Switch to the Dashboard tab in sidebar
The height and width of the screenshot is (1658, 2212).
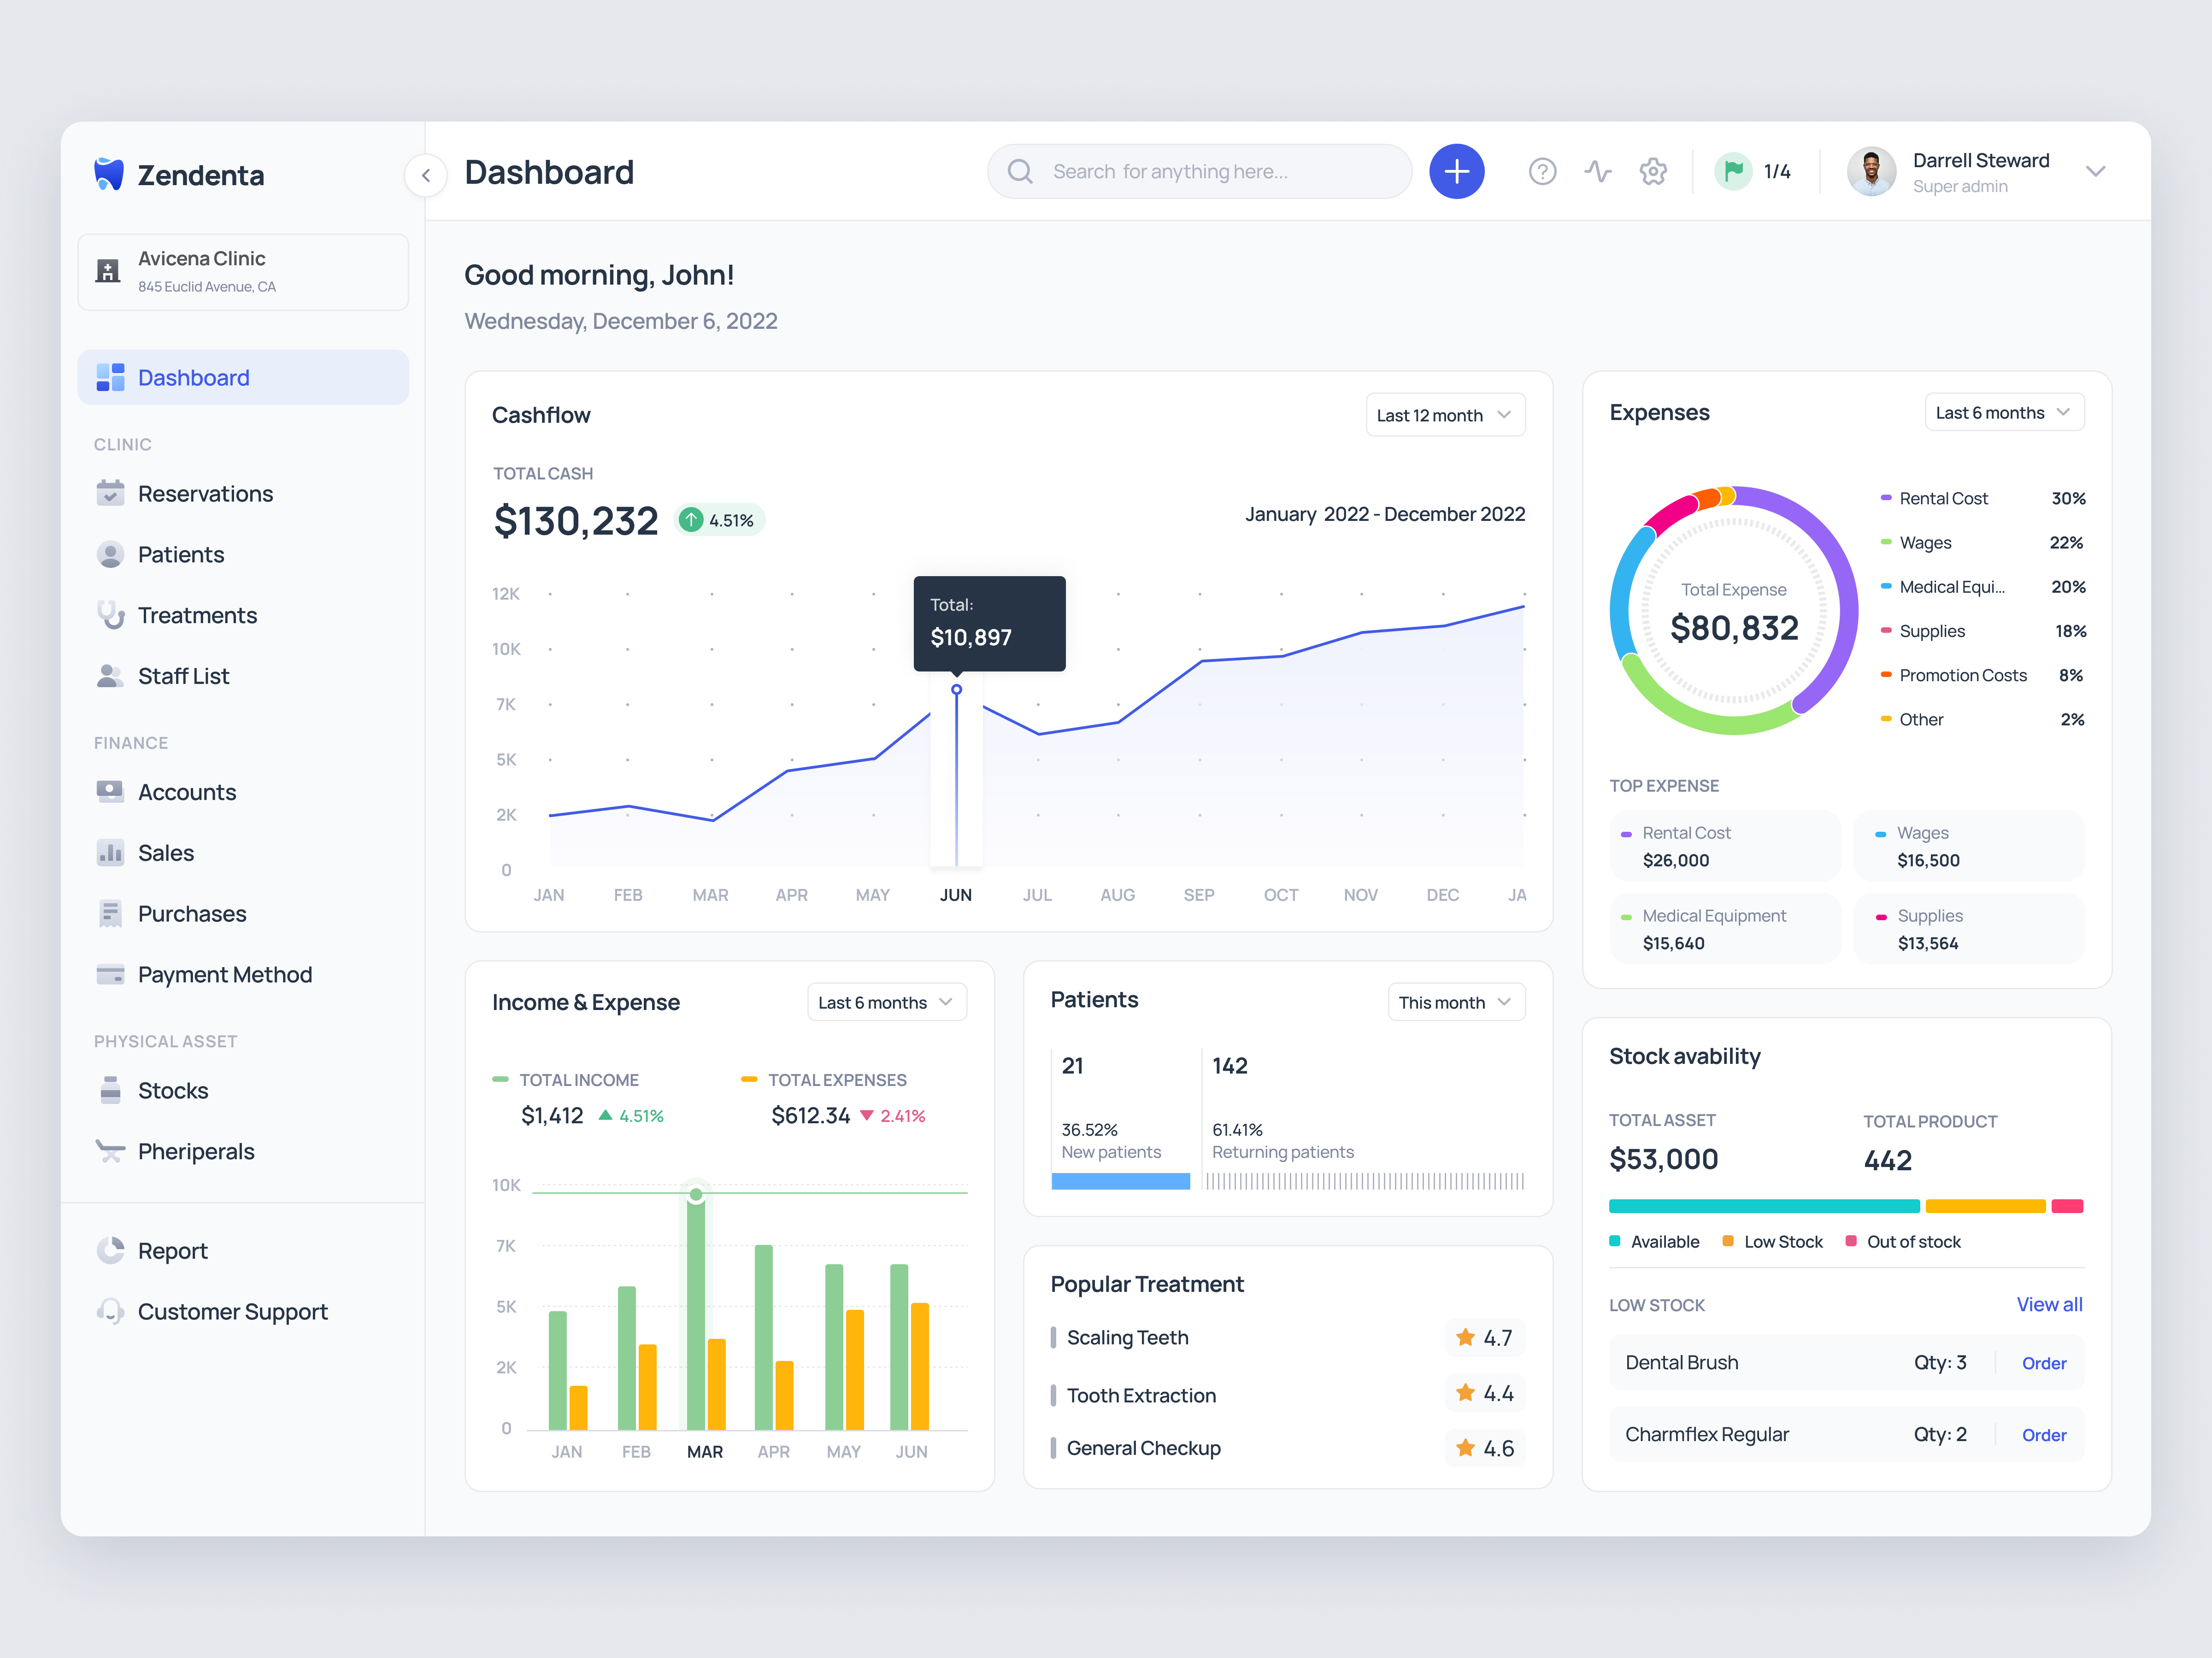pyautogui.click(x=193, y=377)
